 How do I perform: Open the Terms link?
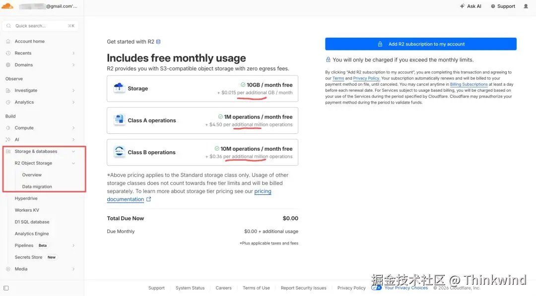(338, 78)
